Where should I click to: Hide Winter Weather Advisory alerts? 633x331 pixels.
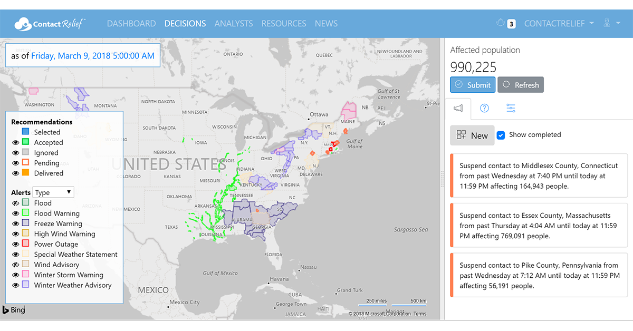click(16, 285)
